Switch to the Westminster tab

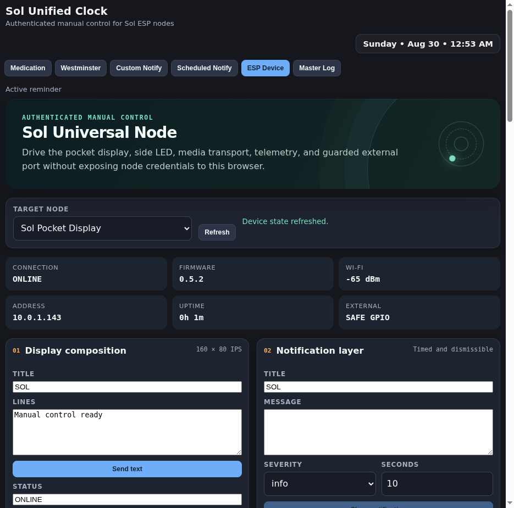click(81, 68)
